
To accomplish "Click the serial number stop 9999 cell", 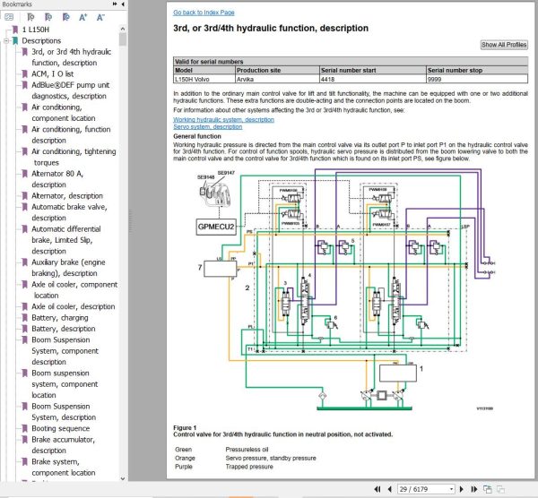I will [477, 79].
